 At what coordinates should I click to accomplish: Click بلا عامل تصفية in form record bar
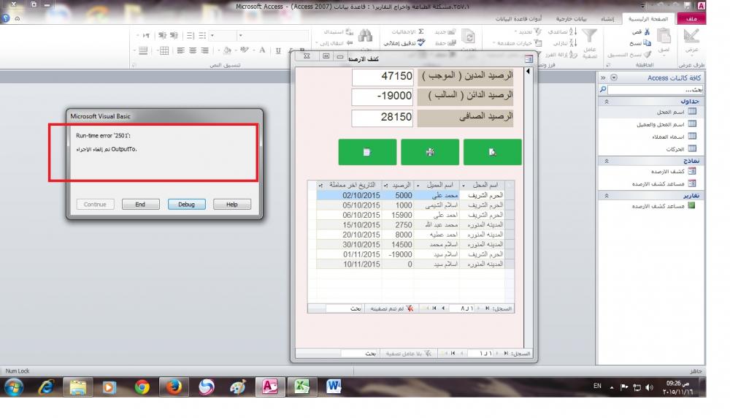click(407, 354)
